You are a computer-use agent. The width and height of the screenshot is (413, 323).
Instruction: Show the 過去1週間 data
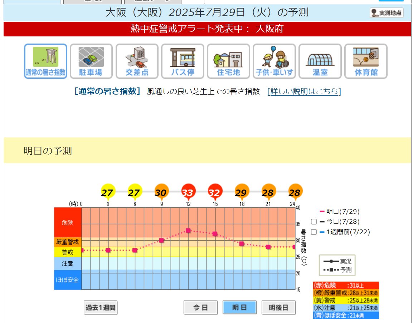point(101,307)
